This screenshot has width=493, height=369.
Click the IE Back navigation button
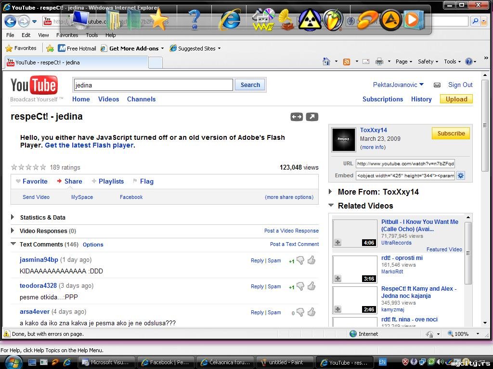click(10, 21)
